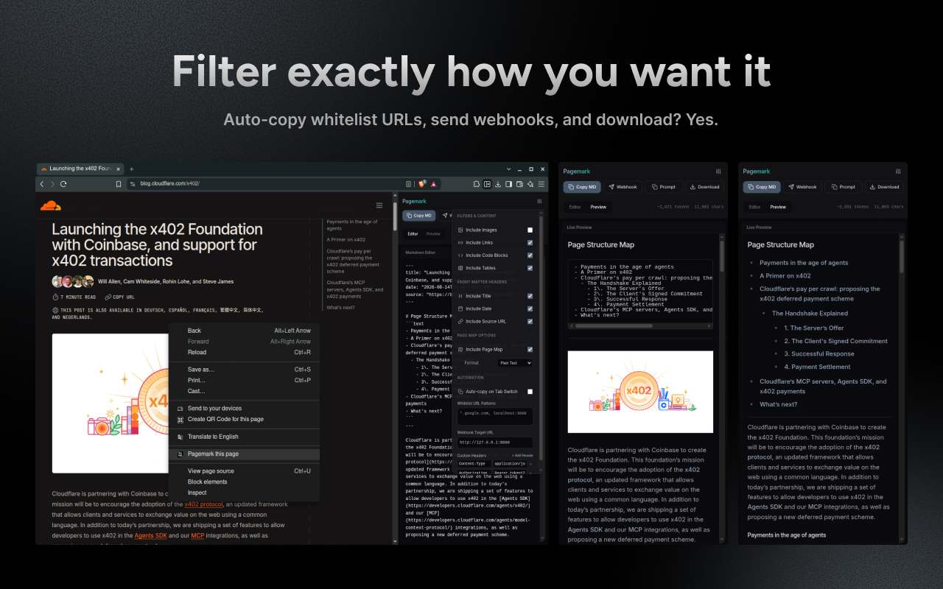Click Copy MD button in middle Pagemark panel

(x=583, y=187)
